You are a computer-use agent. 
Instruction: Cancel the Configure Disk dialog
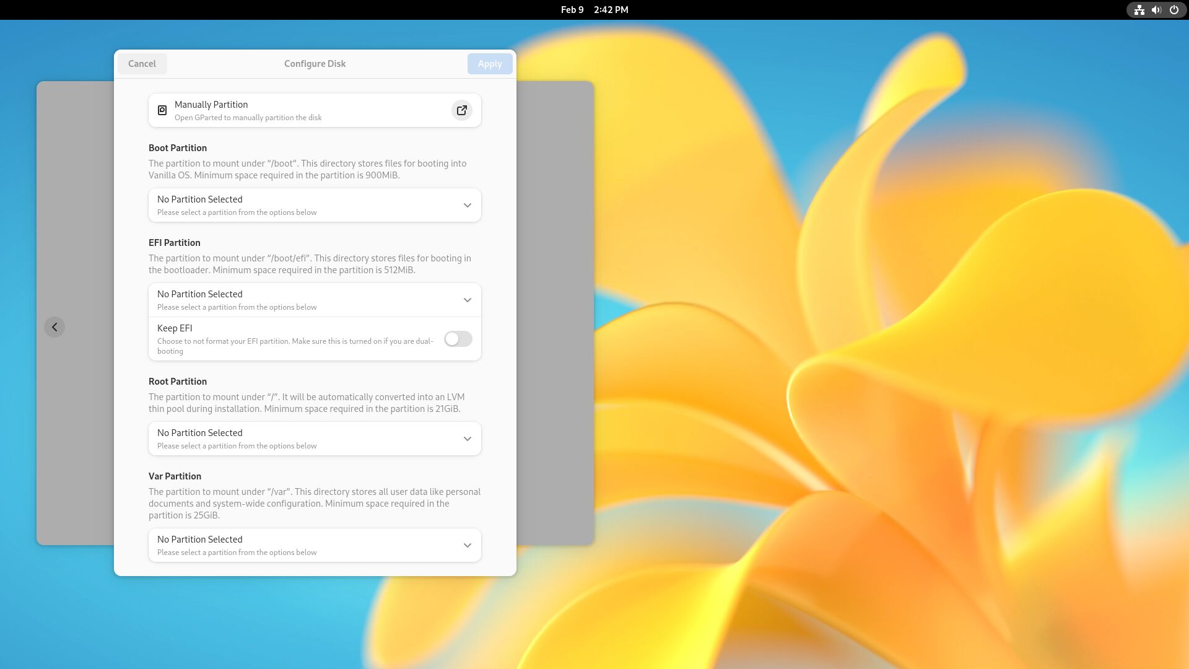142,64
